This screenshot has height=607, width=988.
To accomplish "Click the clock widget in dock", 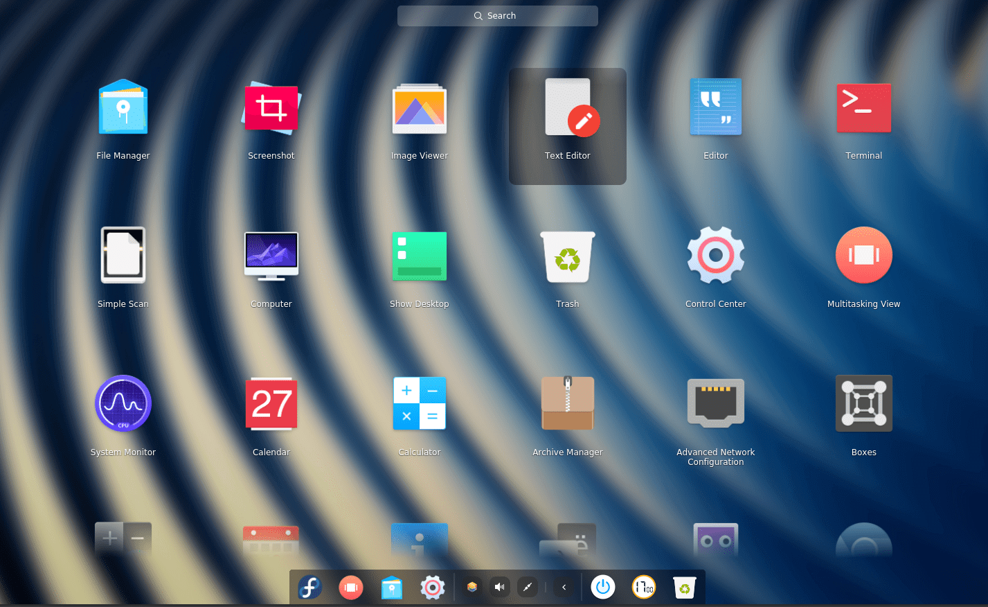I will [x=644, y=588].
